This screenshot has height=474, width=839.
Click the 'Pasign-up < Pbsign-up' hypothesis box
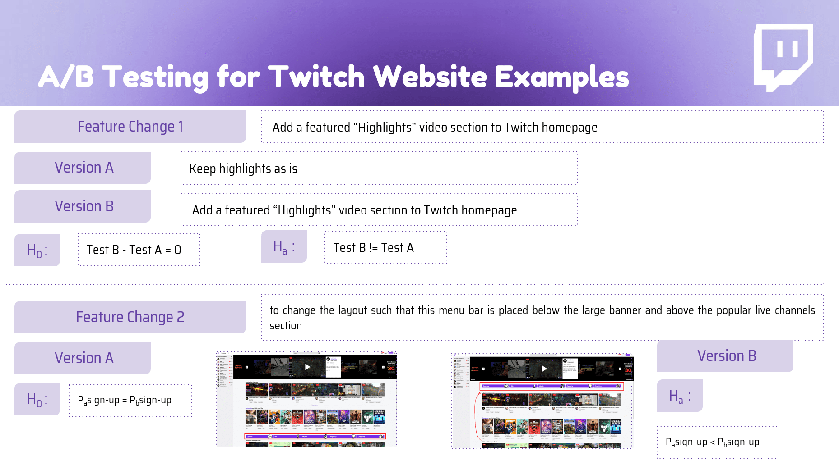718,442
